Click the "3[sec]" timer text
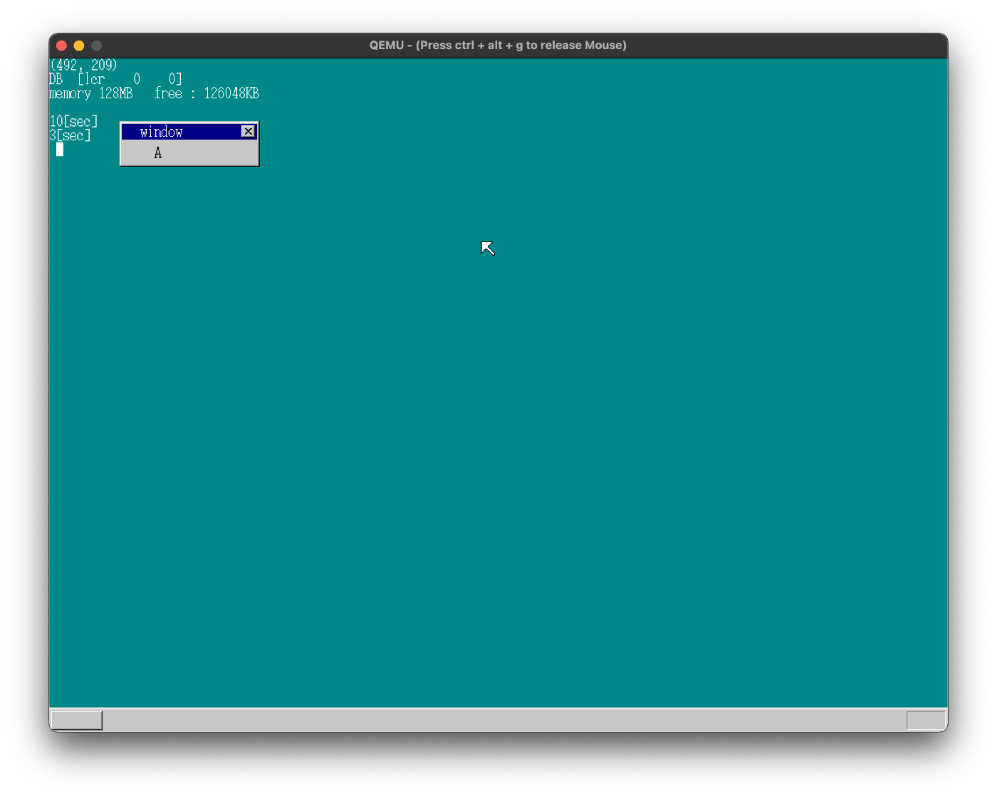This screenshot has width=997, height=797. click(71, 136)
